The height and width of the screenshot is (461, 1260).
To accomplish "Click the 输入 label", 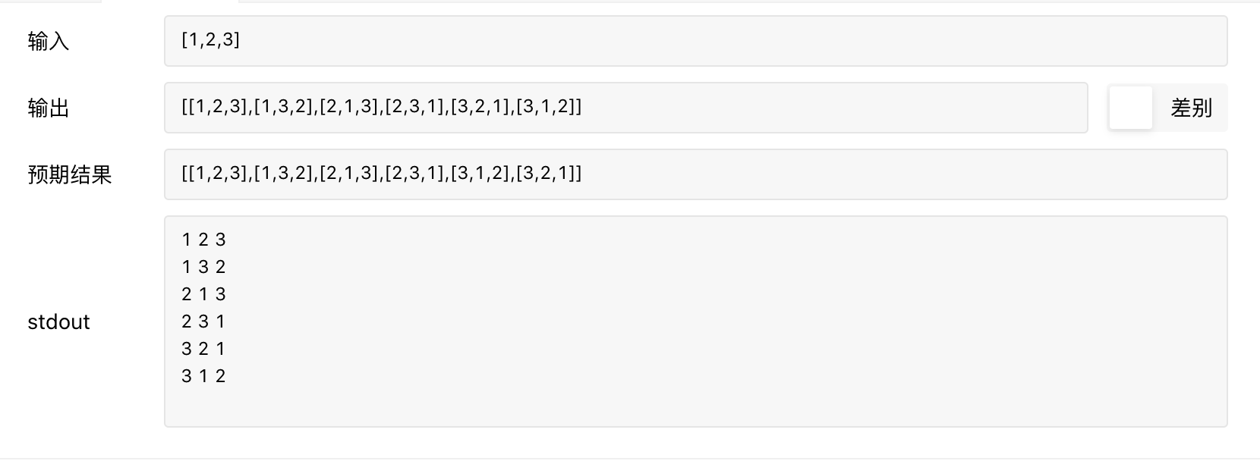I will click(x=49, y=41).
